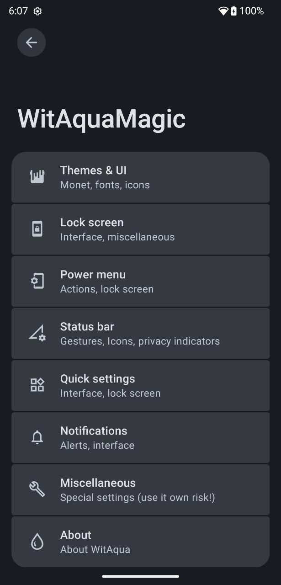Click the Miscellaneous wrench icon
The width and height of the screenshot is (281, 585).
click(37, 489)
